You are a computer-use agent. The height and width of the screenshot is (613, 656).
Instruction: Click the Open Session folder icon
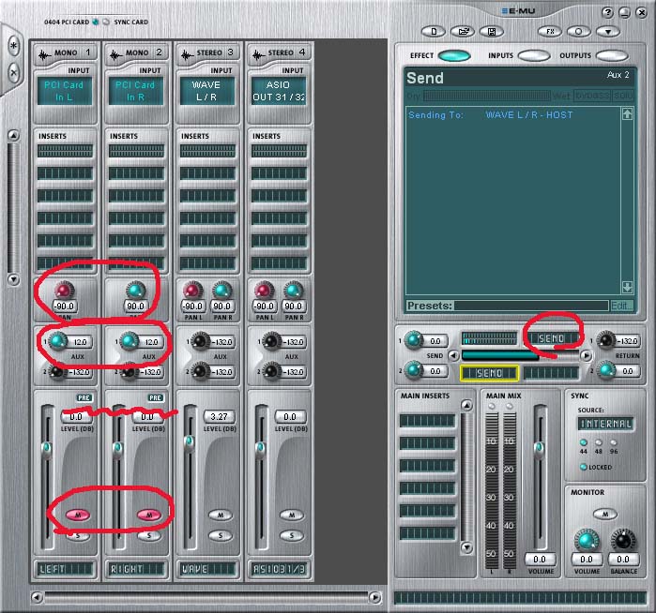pos(464,31)
